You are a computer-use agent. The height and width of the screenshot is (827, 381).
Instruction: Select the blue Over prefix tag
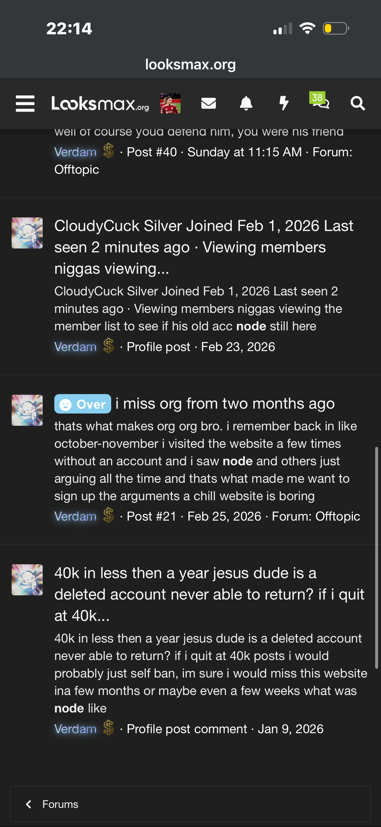tap(83, 404)
